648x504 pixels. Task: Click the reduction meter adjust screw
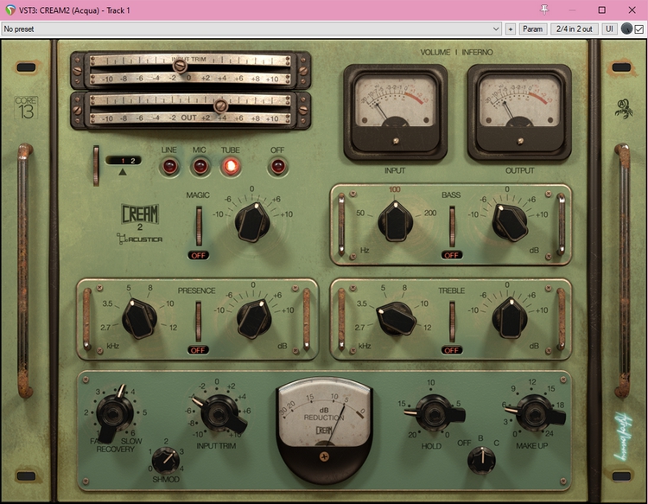(x=325, y=456)
